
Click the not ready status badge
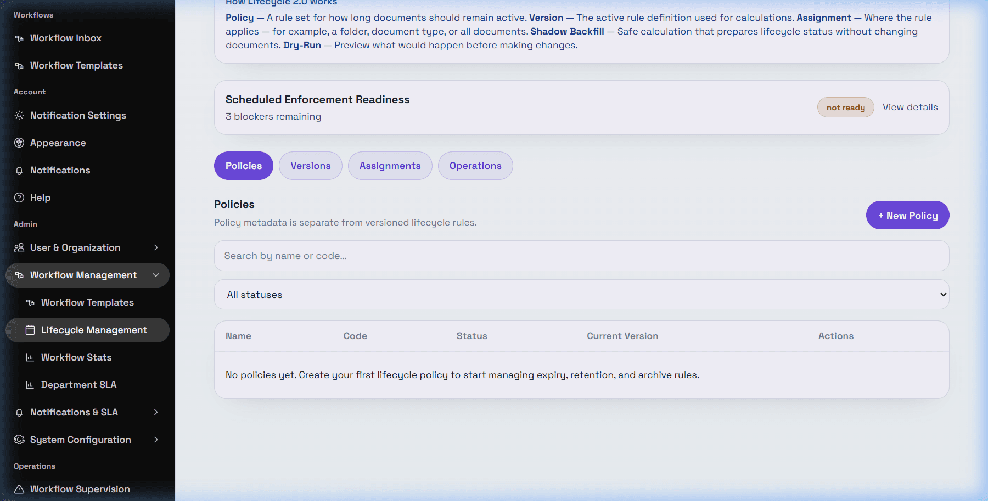point(846,108)
